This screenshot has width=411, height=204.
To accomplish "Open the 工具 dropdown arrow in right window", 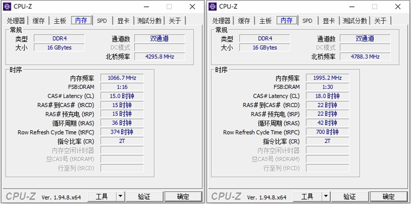I will (326, 196).
